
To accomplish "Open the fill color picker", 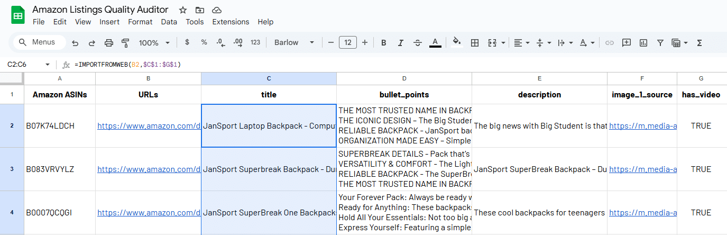I will [x=457, y=43].
